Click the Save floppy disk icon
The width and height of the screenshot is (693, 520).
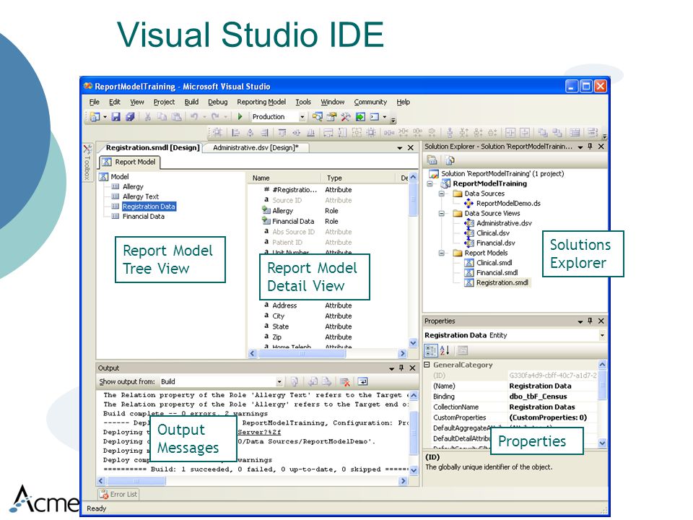(115, 117)
